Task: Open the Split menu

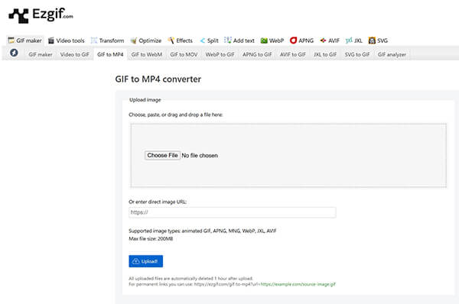Action: click(209, 40)
